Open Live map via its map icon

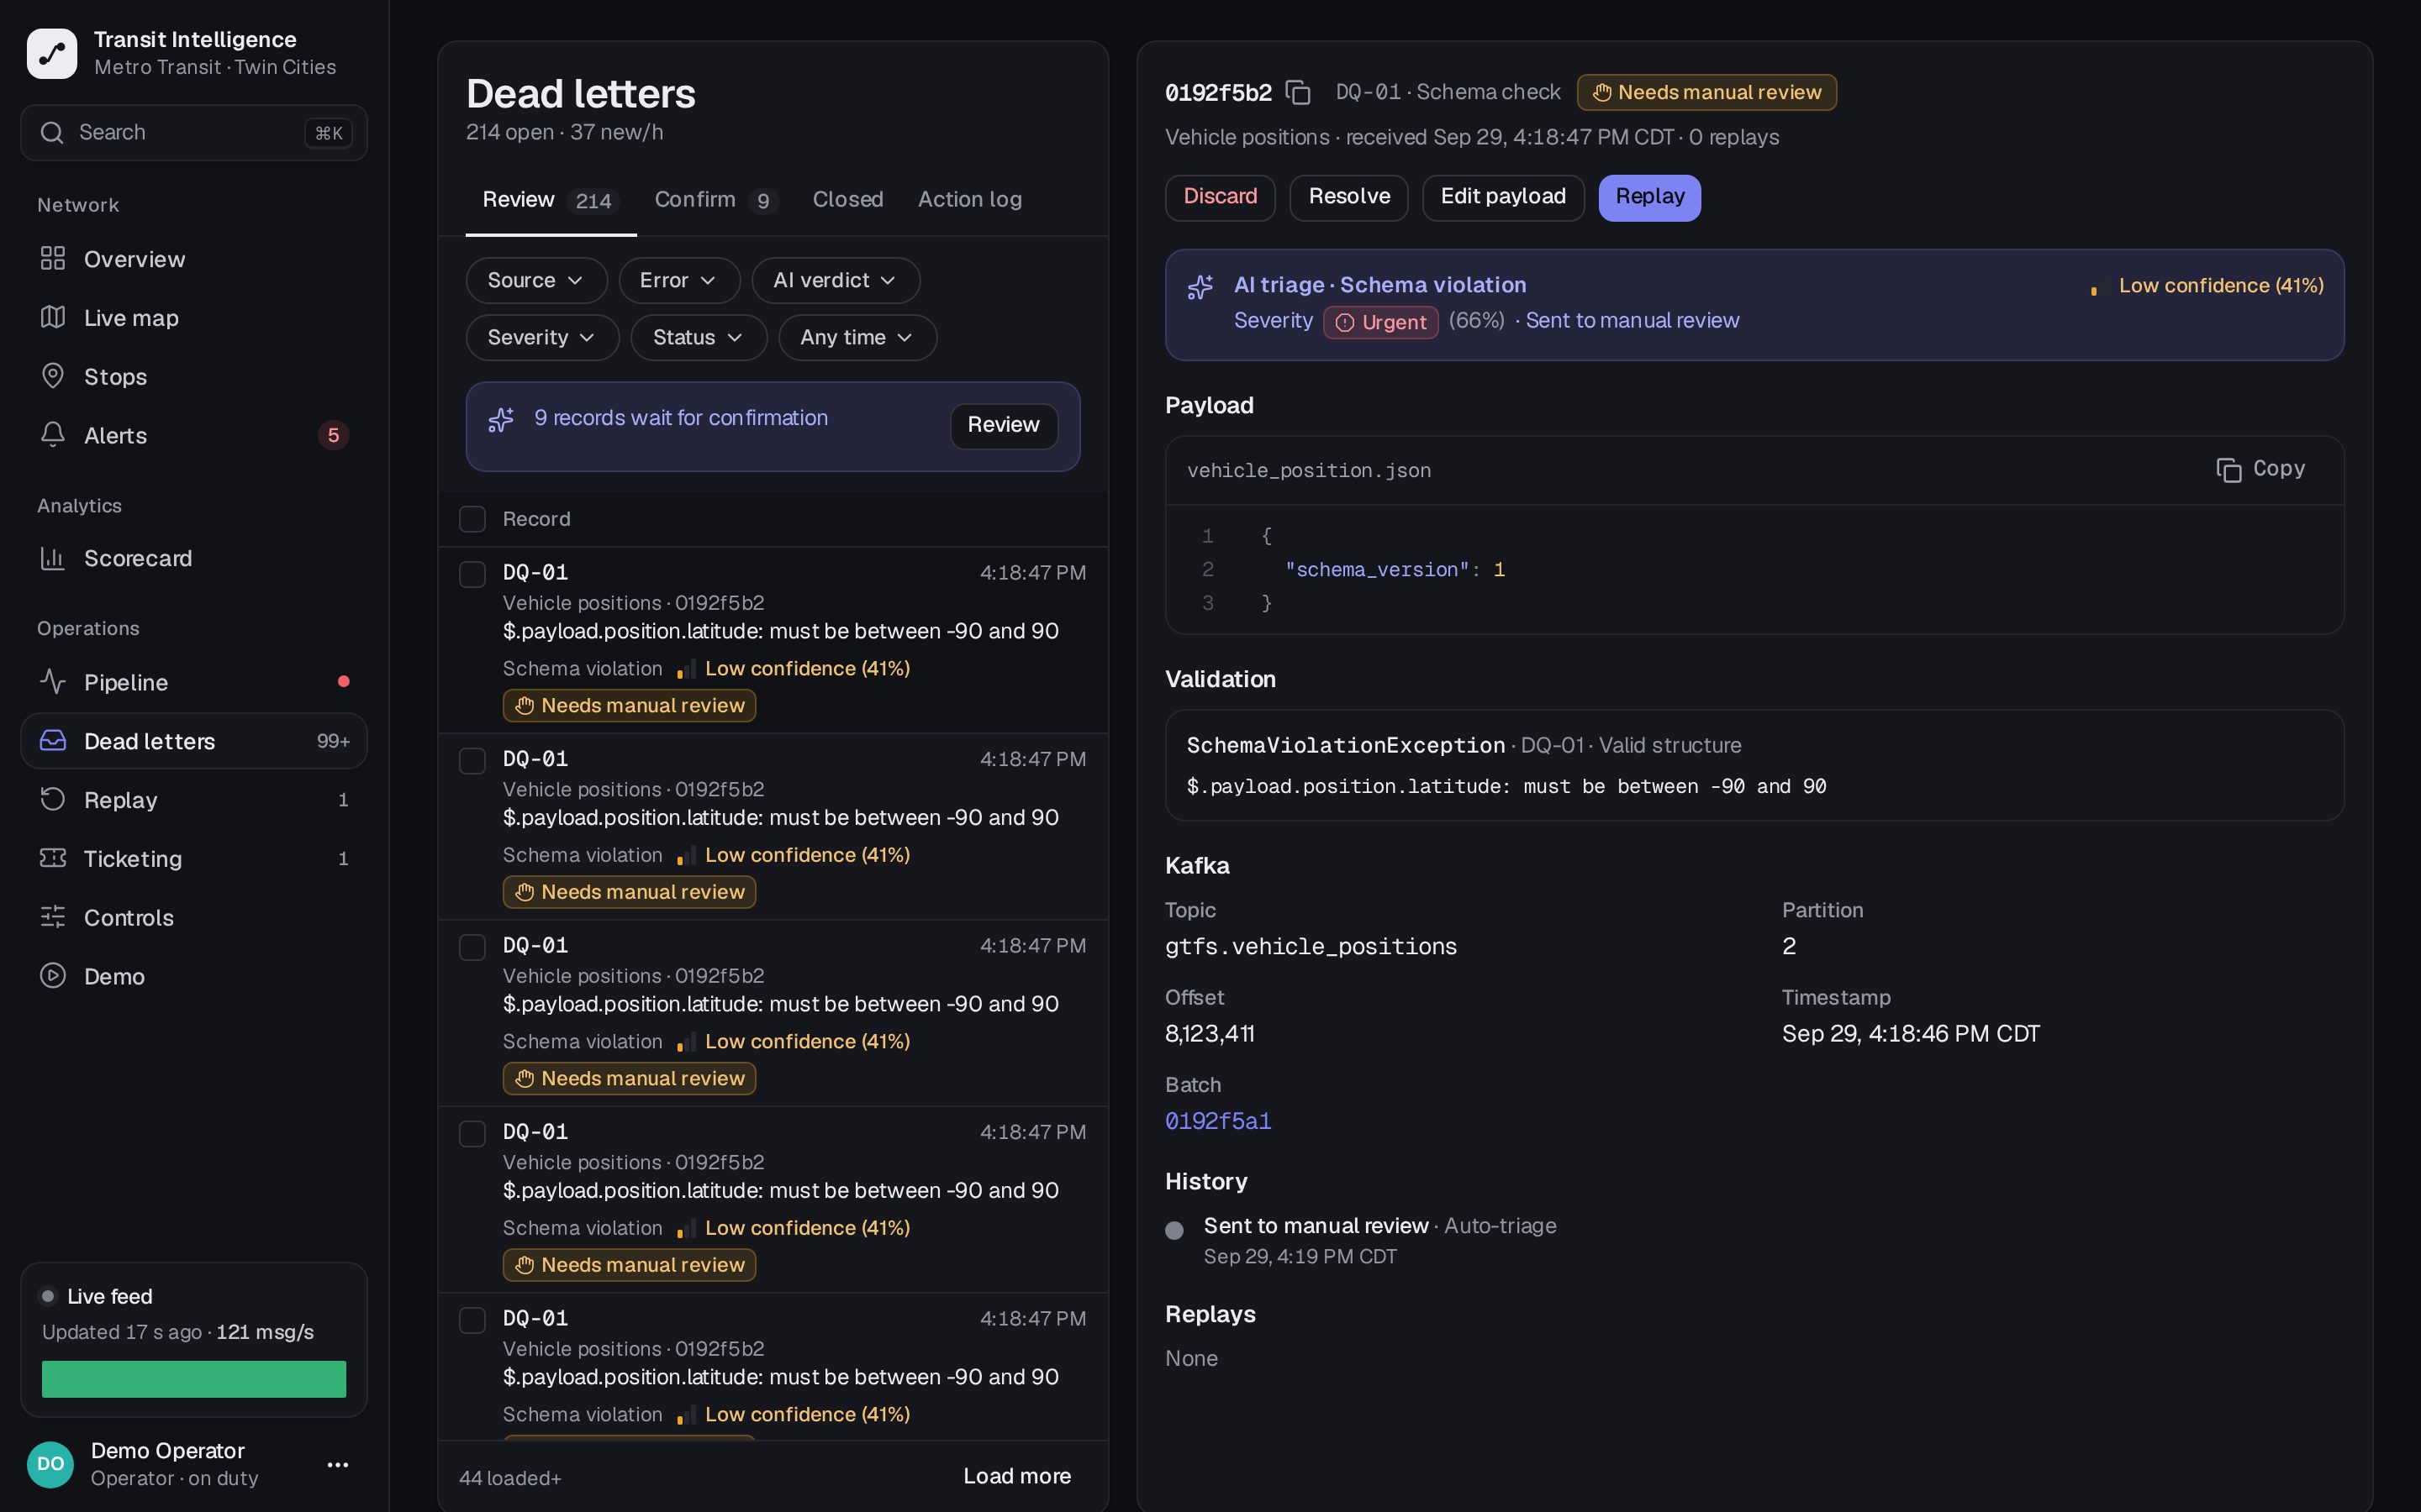(x=53, y=317)
